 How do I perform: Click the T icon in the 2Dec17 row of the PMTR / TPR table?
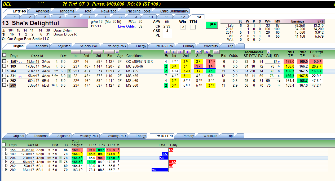[60, 158]
